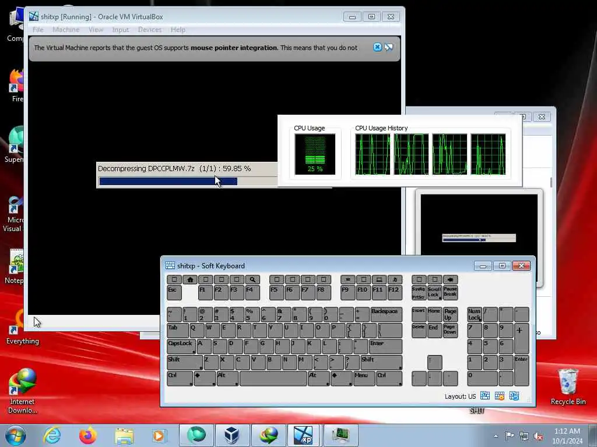The image size is (597, 447).
Task: Toggle the right Ctrl key on Soft Keyboard
Action: pos(389,378)
